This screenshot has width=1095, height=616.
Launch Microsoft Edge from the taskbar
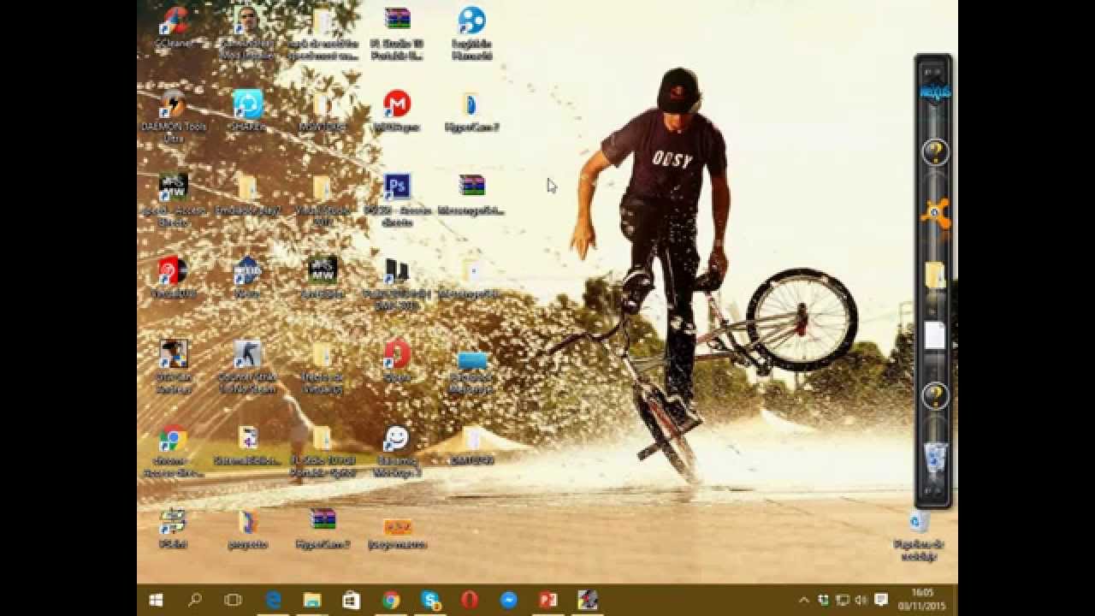(x=274, y=601)
